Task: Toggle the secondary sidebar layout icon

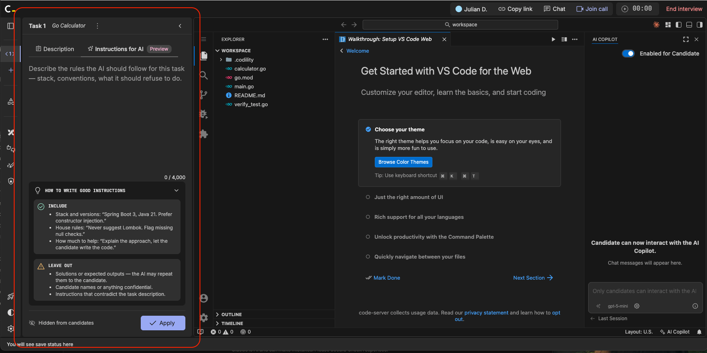Action: point(700,25)
